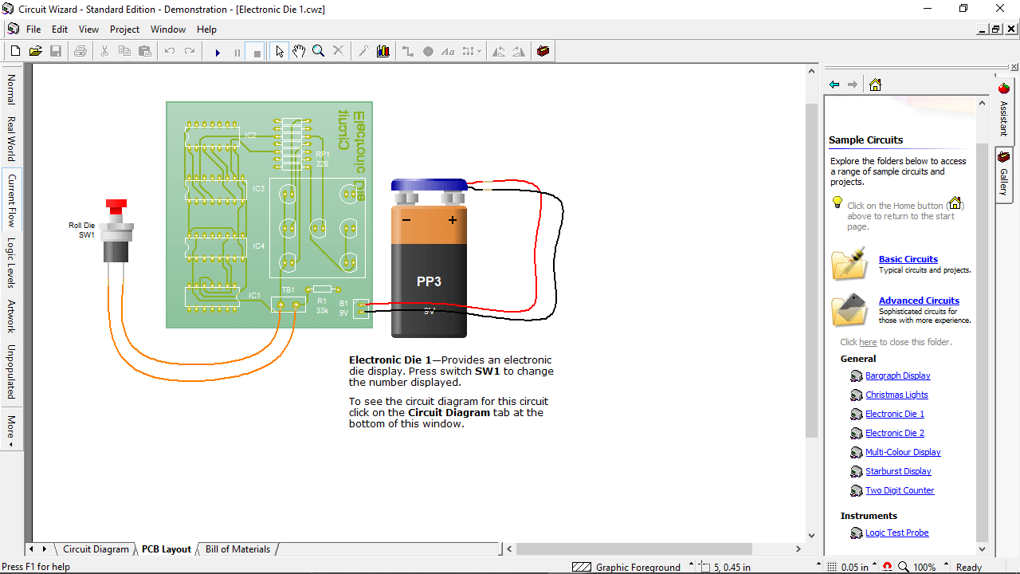Open the Graphic Foreground dropdown

click(x=690, y=565)
